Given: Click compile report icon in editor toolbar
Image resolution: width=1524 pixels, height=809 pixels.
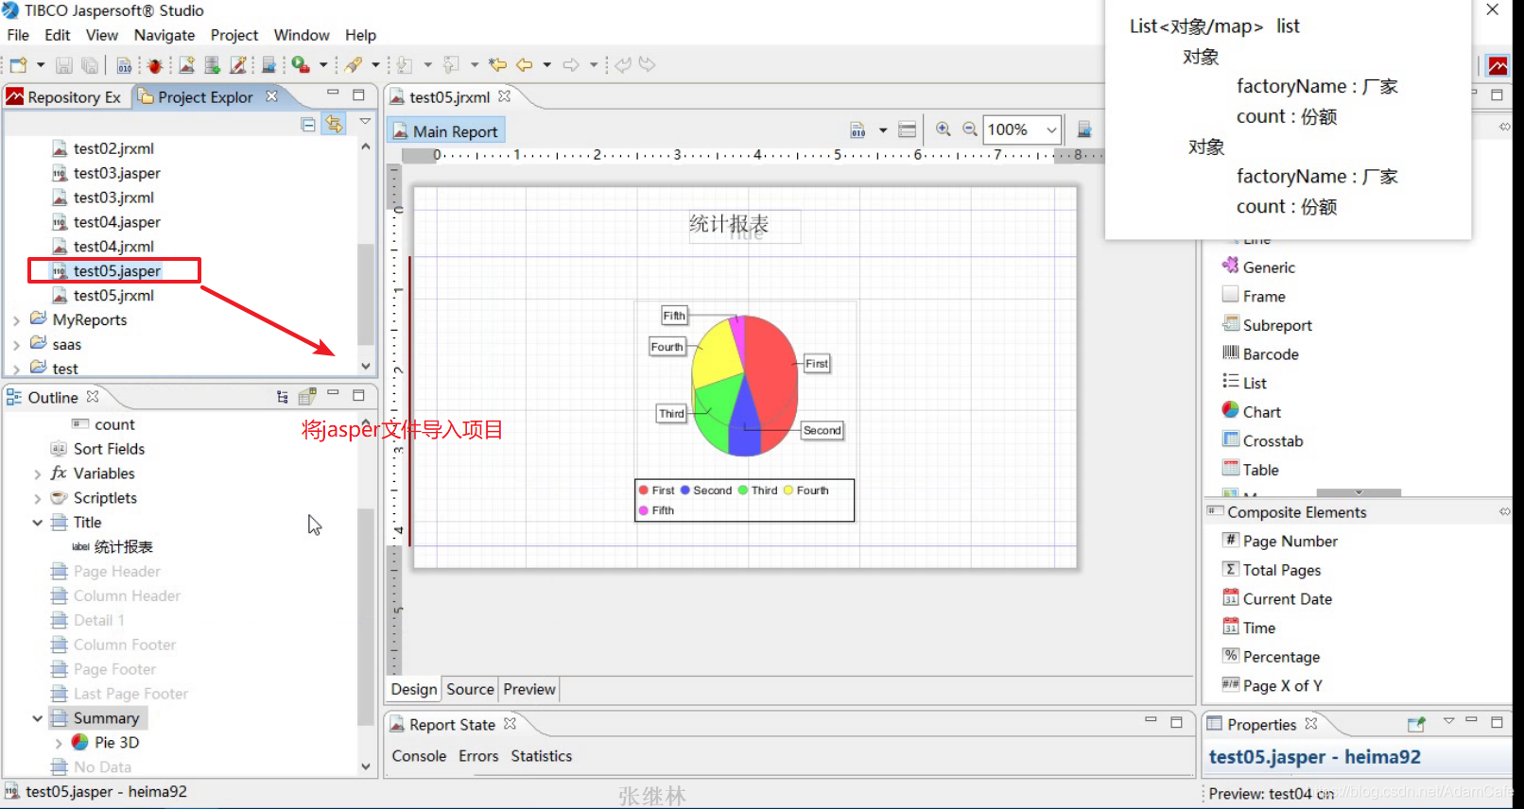Looking at the screenshot, I should (x=858, y=129).
